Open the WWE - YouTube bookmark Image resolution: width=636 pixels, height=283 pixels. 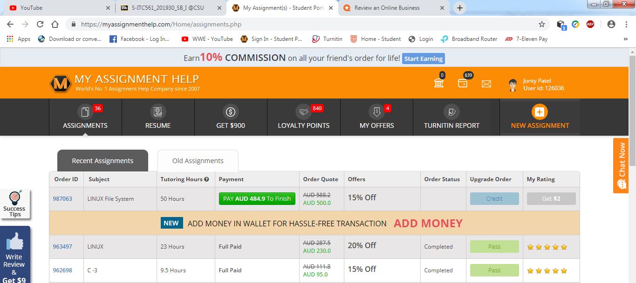click(207, 39)
